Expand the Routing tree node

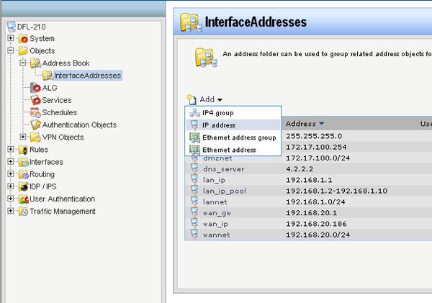11,174
